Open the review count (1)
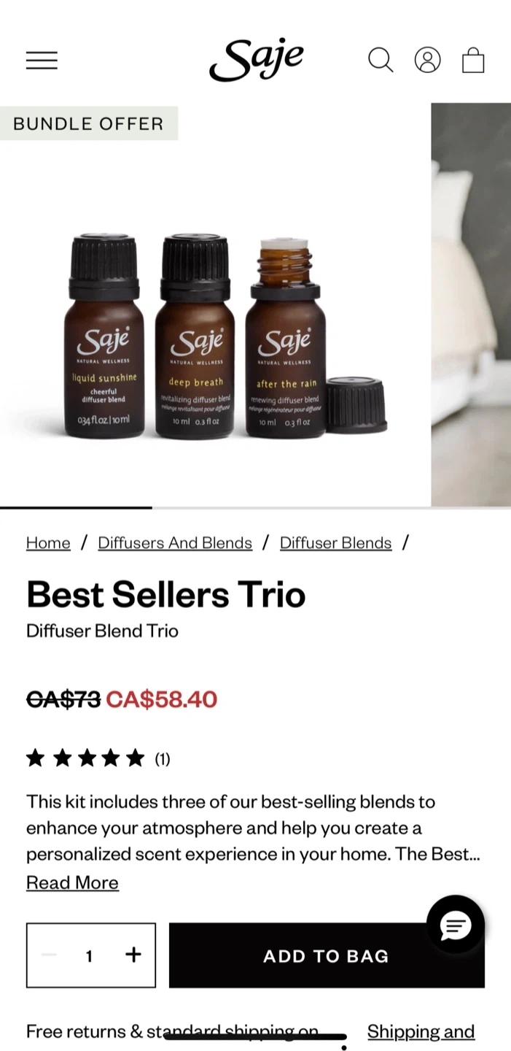The image size is (511, 1051). pyautogui.click(x=163, y=759)
